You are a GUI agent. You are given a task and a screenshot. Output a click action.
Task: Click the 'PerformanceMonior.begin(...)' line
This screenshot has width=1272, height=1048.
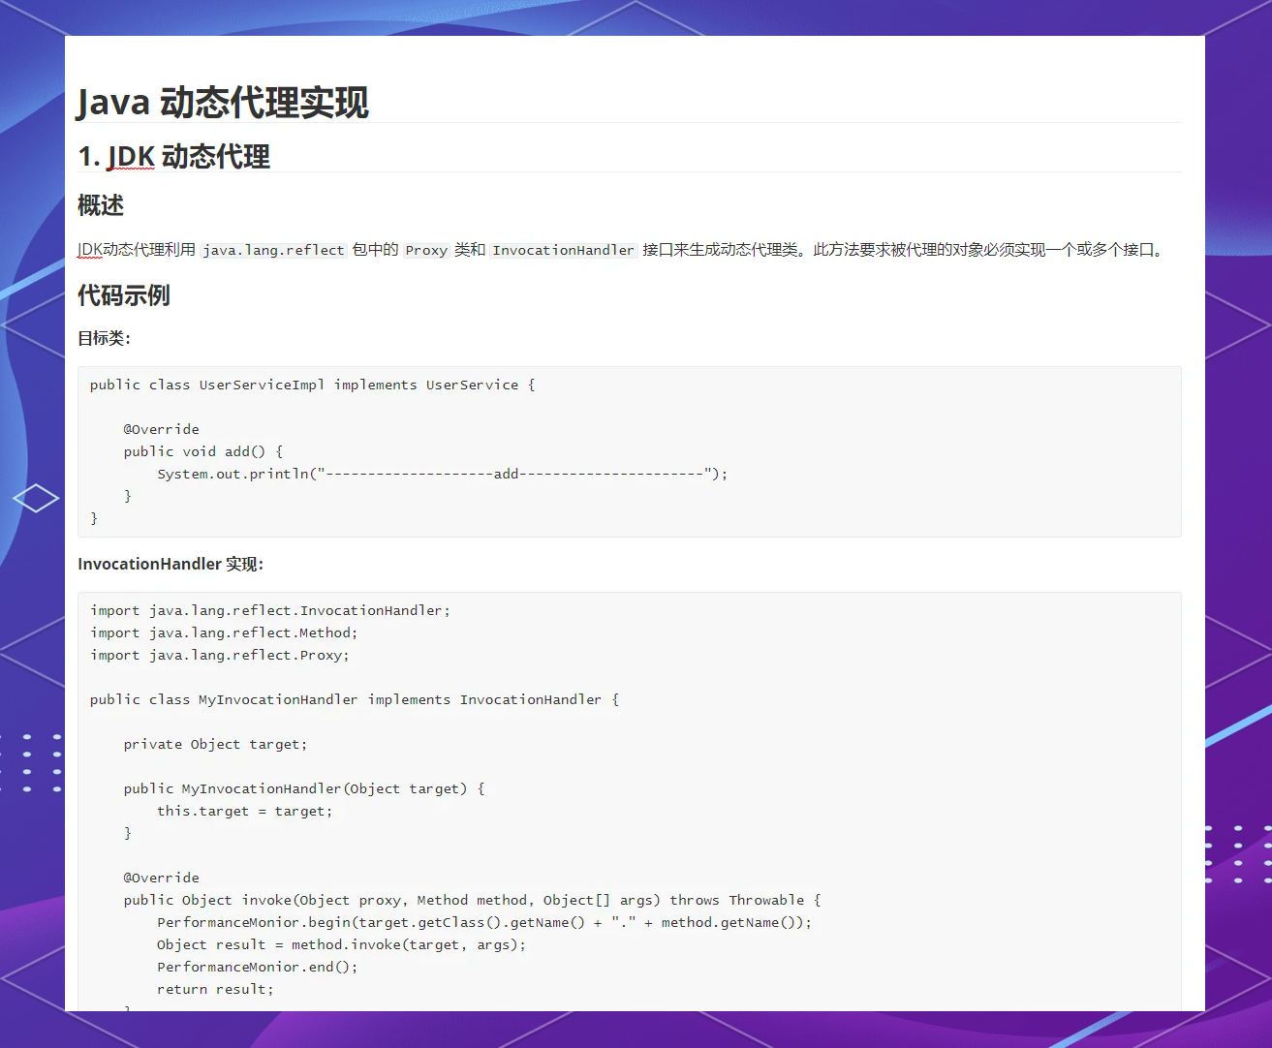(x=484, y=922)
